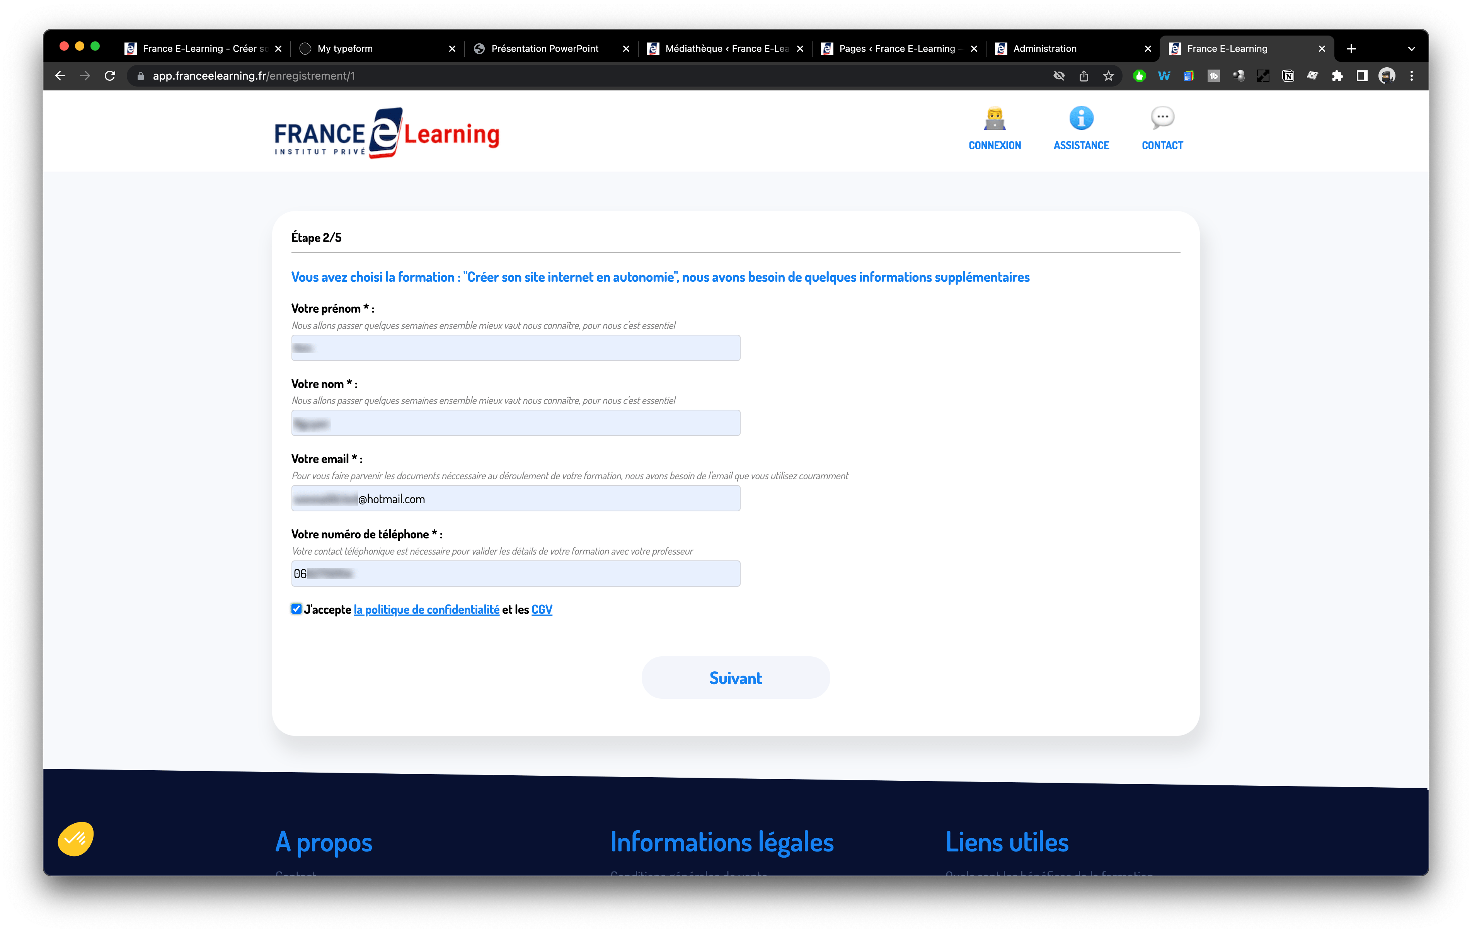Expand the tab search dropdown chevron
Viewport: 1472px width, 933px height.
(x=1411, y=48)
